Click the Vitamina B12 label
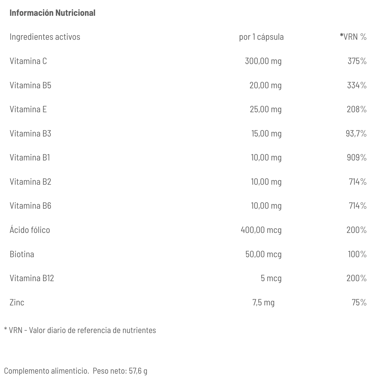 click(32, 278)
